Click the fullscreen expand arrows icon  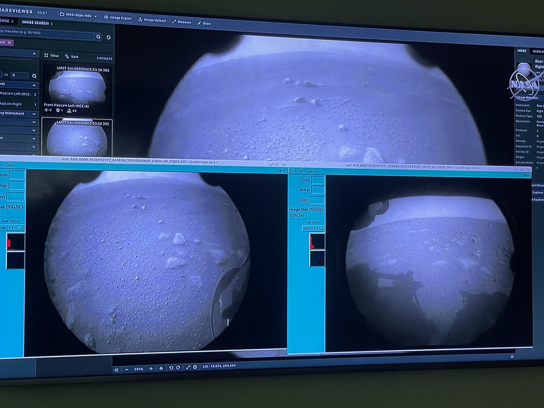[x=188, y=367]
